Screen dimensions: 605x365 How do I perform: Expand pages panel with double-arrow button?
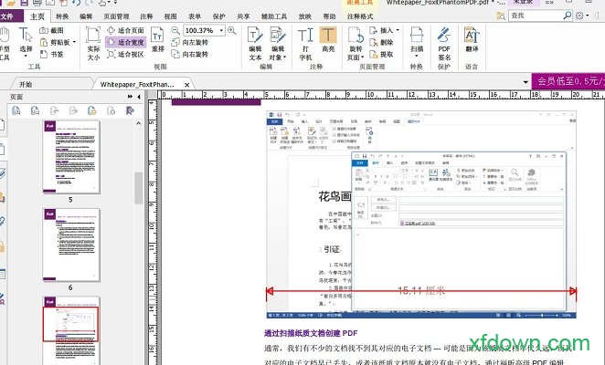pos(130,97)
